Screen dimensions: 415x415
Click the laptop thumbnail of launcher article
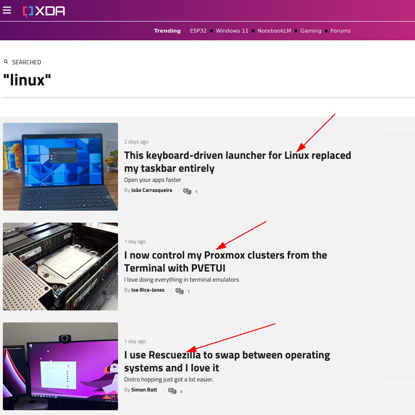[x=60, y=166]
